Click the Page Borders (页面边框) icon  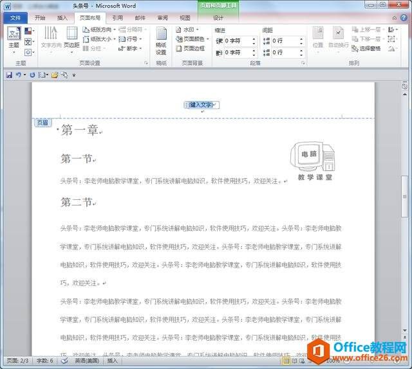(179, 49)
